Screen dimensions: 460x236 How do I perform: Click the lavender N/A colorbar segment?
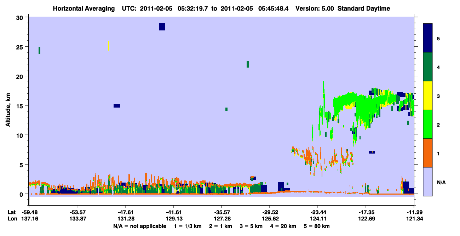(x=428, y=182)
